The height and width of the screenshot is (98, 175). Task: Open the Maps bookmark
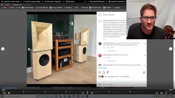pyautogui.click(x=18, y=8)
